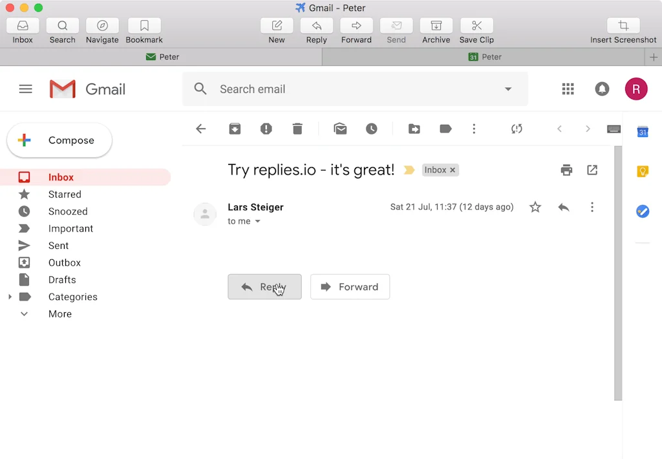Toggle the navigation sidebar with hamburger menu

click(x=25, y=89)
